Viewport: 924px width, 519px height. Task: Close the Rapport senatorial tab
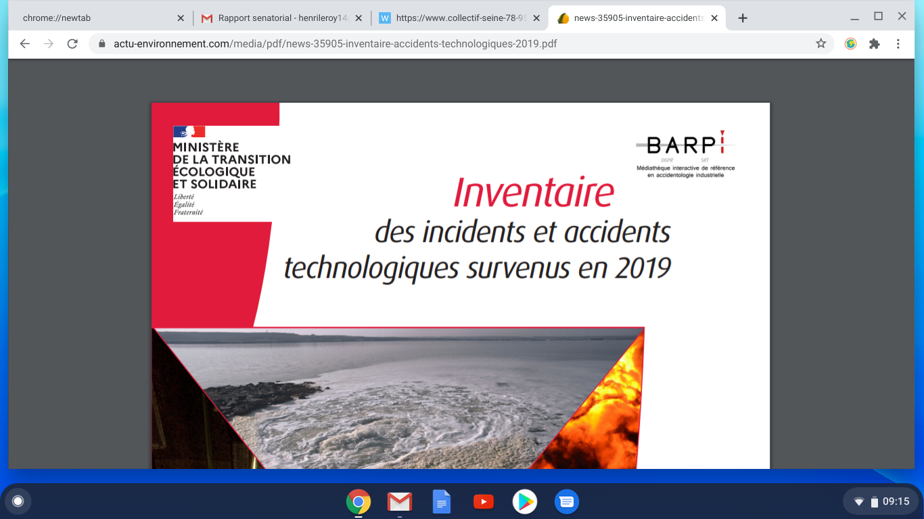pyautogui.click(x=359, y=18)
